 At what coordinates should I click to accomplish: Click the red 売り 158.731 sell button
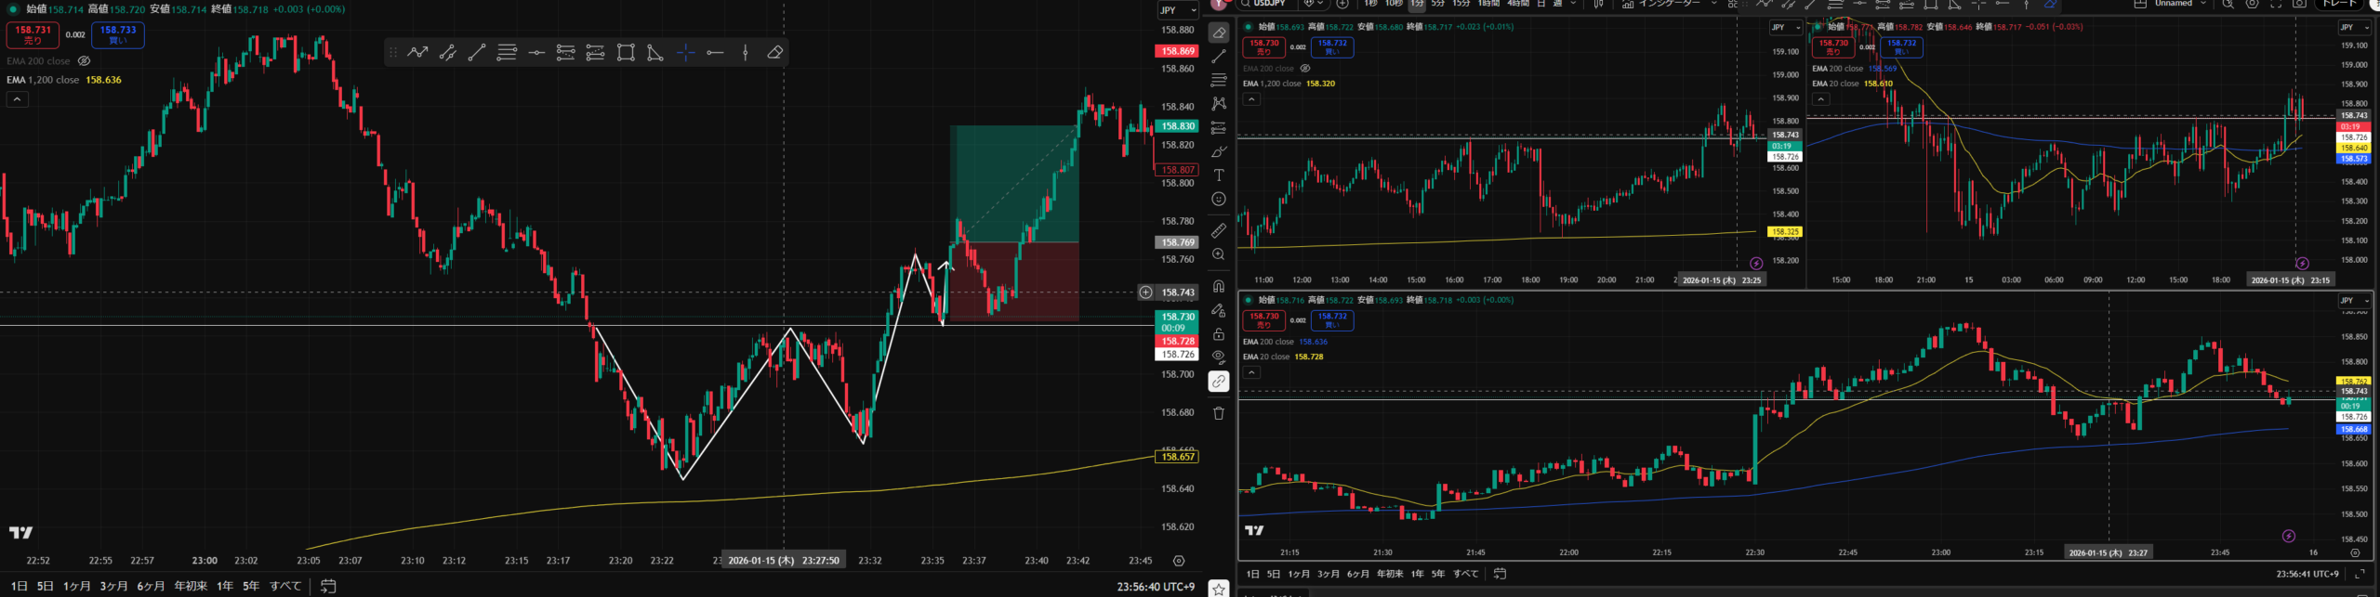point(33,35)
